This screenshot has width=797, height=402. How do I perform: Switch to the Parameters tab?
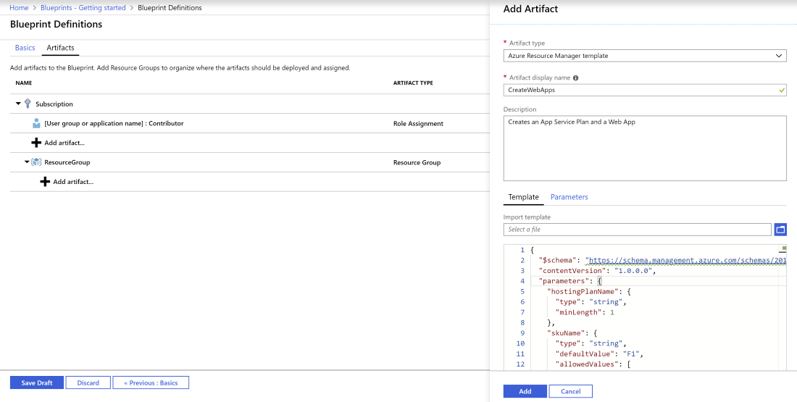(569, 197)
